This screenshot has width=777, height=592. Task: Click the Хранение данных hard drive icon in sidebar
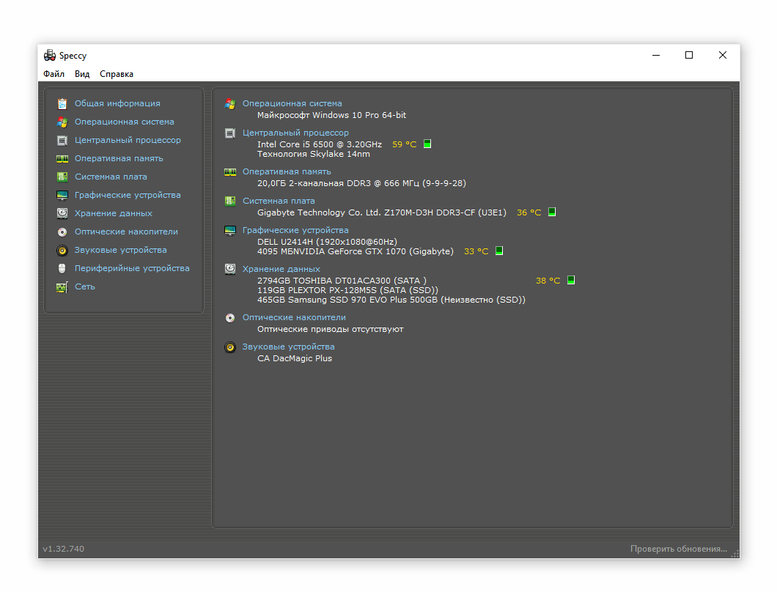(62, 213)
